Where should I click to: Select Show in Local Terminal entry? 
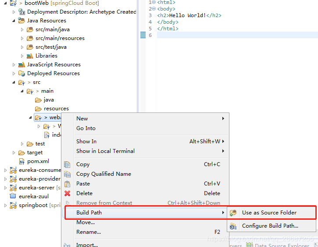105,151
